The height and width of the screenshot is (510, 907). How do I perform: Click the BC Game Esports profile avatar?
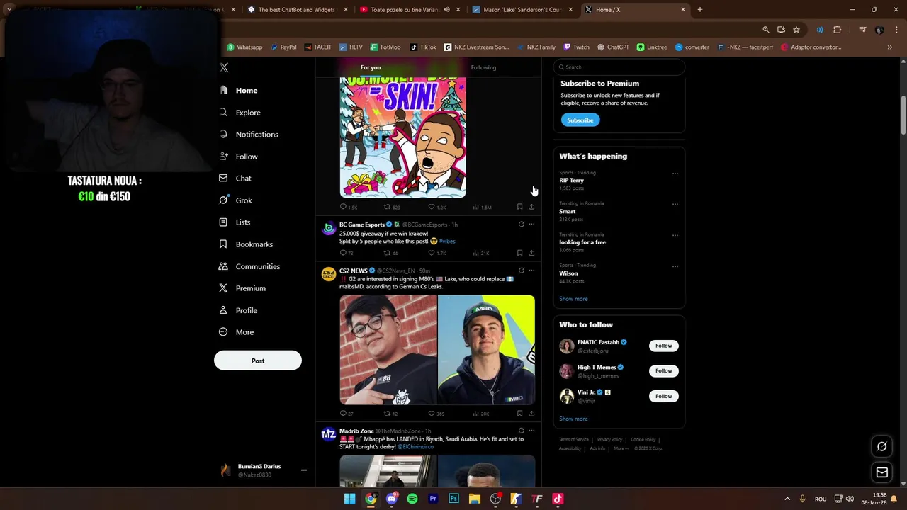click(x=328, y=228)
